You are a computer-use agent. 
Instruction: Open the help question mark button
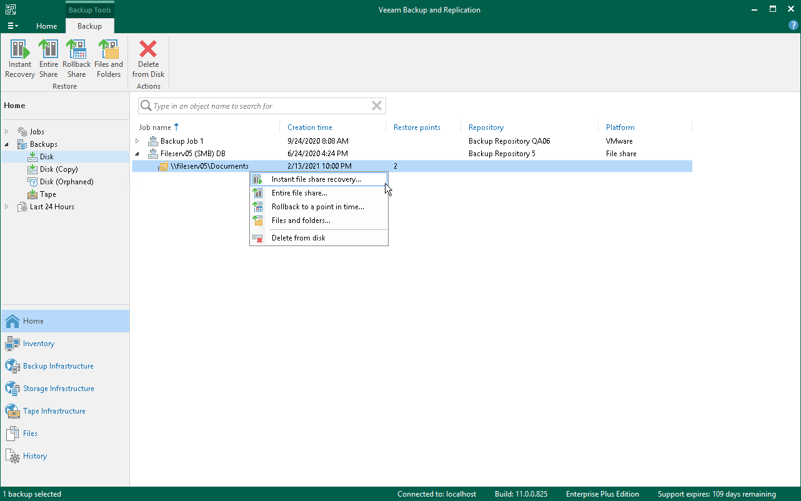(x=794, y=25)
